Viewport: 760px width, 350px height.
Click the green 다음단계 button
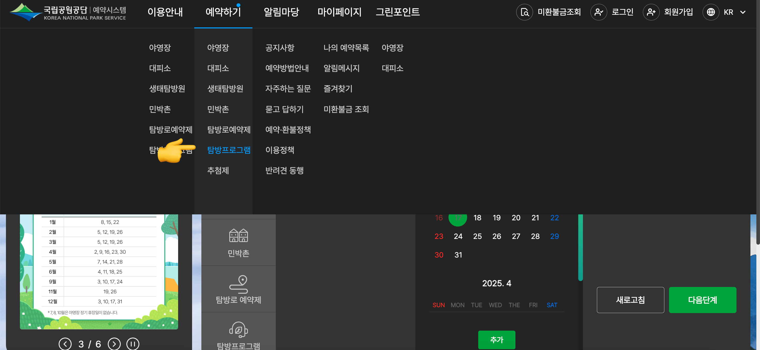[702, 300]
